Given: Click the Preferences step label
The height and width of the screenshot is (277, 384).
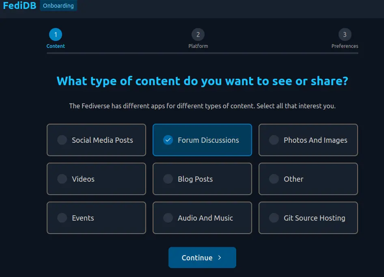Looking at the screenshot, I should pos(345,46).
